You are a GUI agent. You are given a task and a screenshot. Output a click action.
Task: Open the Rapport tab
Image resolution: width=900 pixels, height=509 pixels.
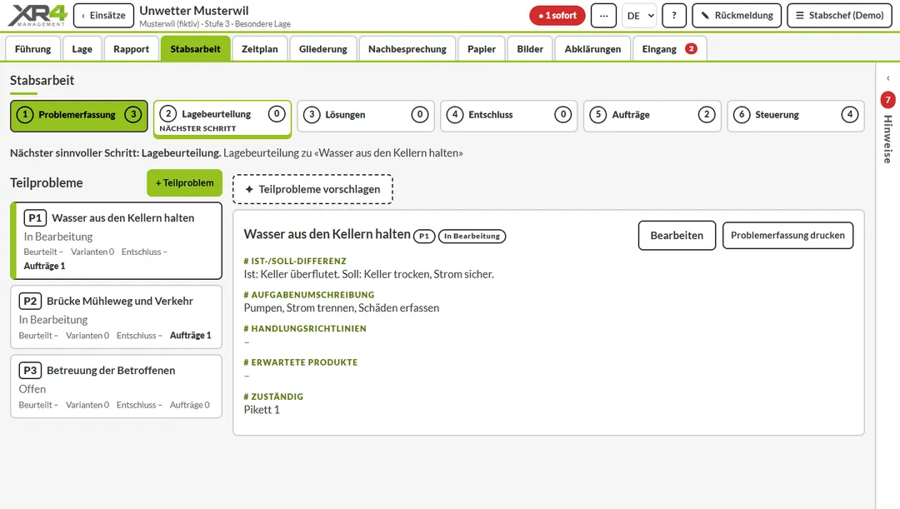pyautogui.click(x=131, y=49)
